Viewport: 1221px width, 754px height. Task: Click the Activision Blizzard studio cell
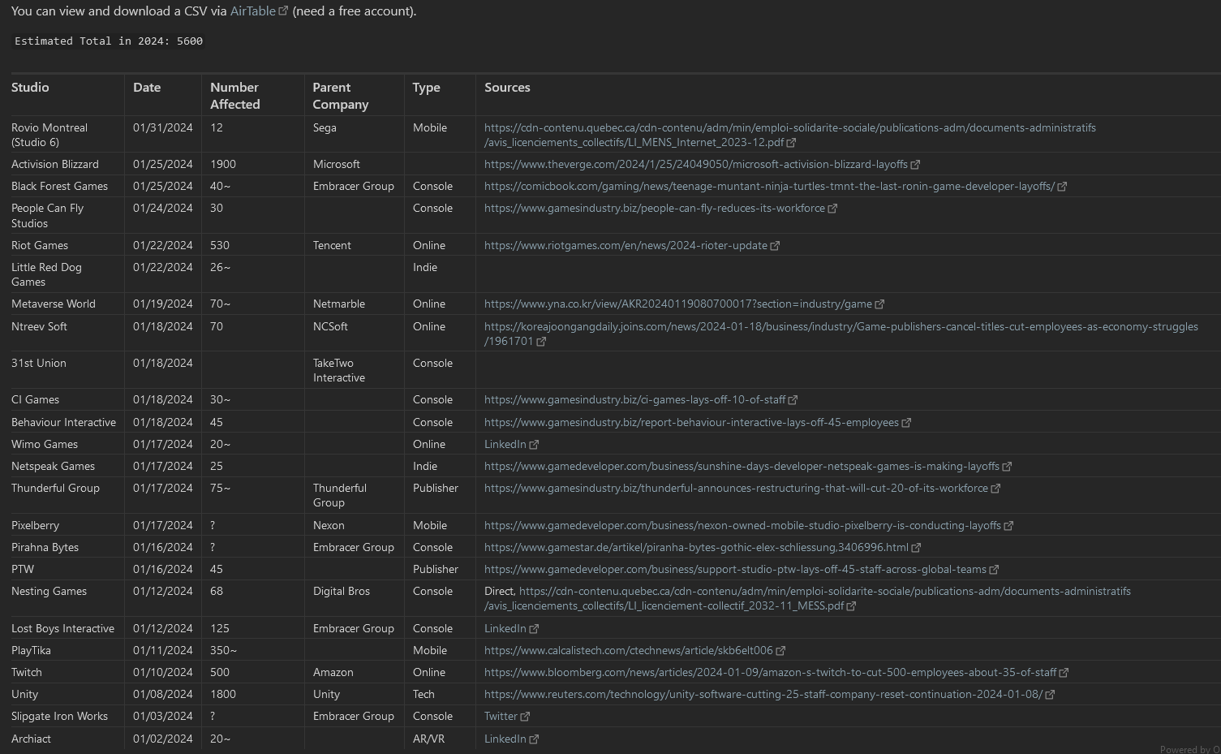(x=55, y=164)
